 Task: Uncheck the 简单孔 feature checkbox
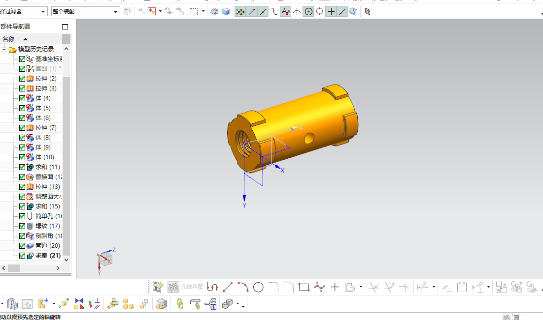click(x=22, y=216)
